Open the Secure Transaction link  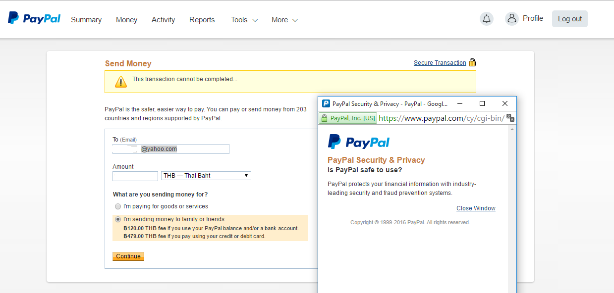(440, 63)
